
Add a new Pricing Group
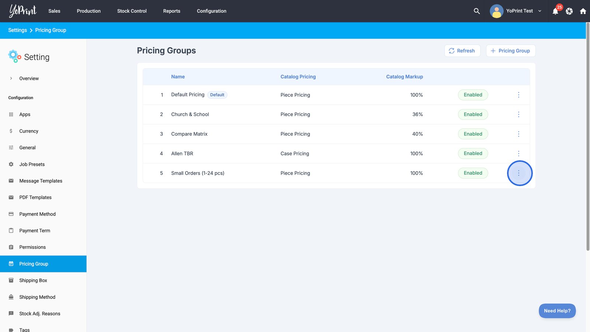tap(510, 51)
